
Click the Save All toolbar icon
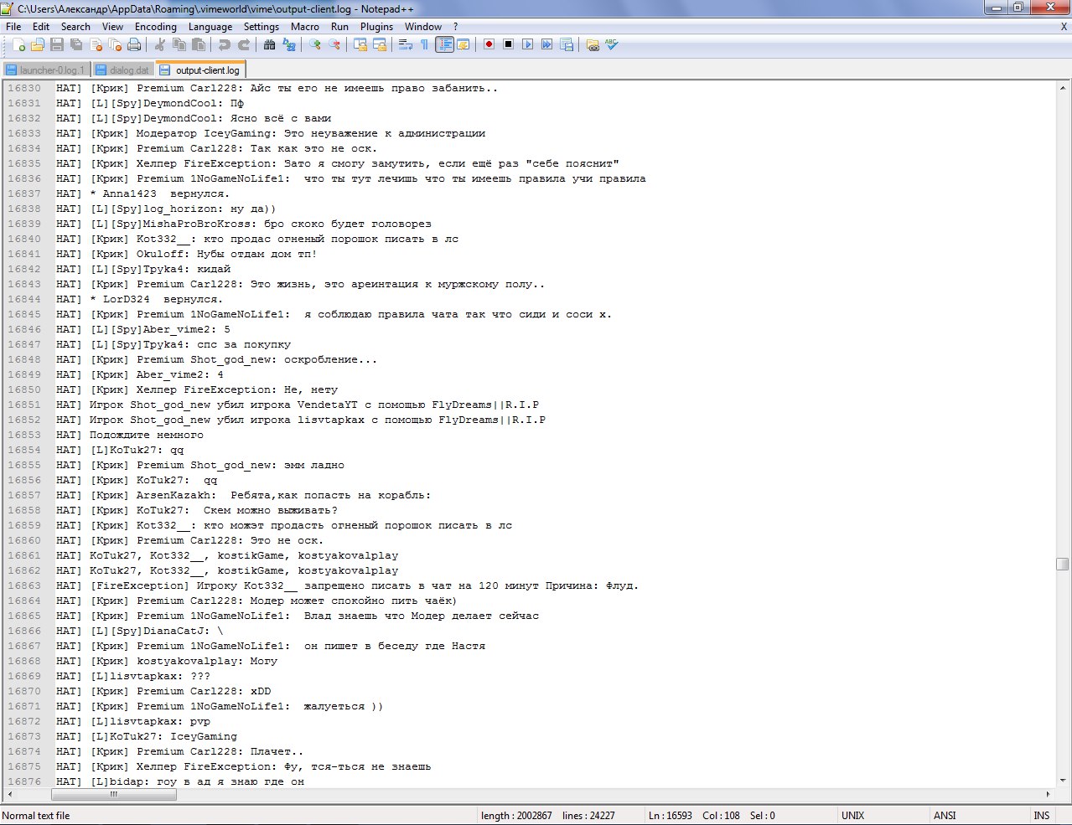pos(76,44)
